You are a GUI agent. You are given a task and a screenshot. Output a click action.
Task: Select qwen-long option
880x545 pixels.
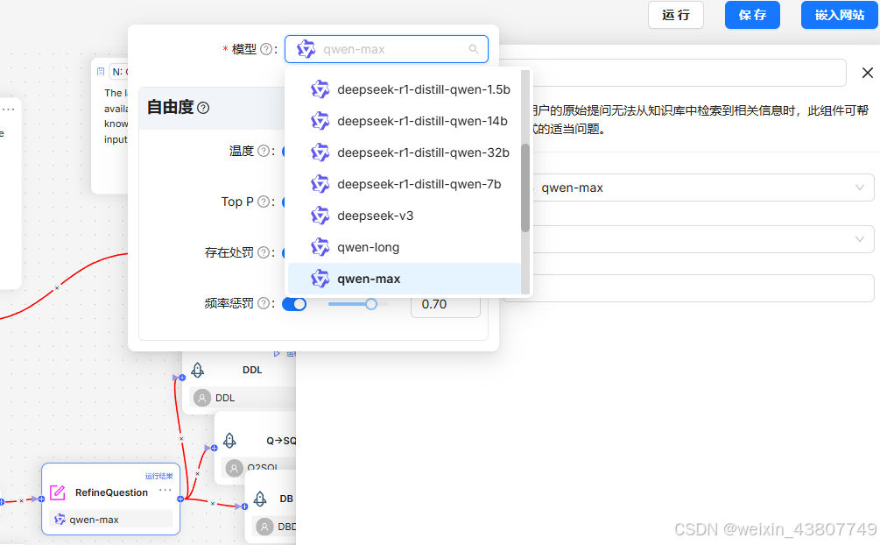(x=404, y=247)
